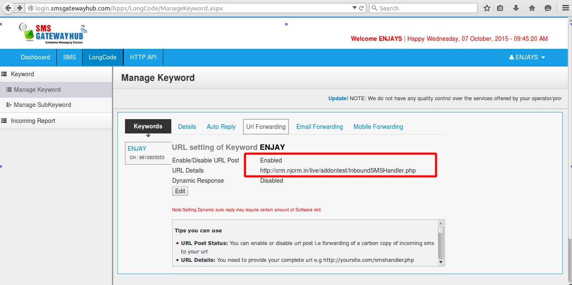
Task: Expand the ENJAYS user dropdown
Action: [527, 57]
